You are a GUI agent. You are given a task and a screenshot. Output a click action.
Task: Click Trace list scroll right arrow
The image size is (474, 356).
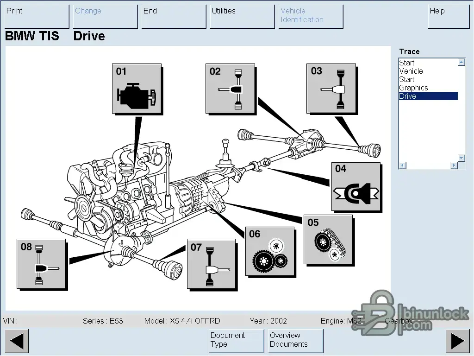click(454, 165)
